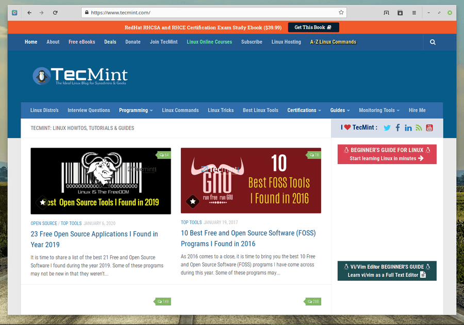Select Join TecMint in top menu

coord(163,42)
